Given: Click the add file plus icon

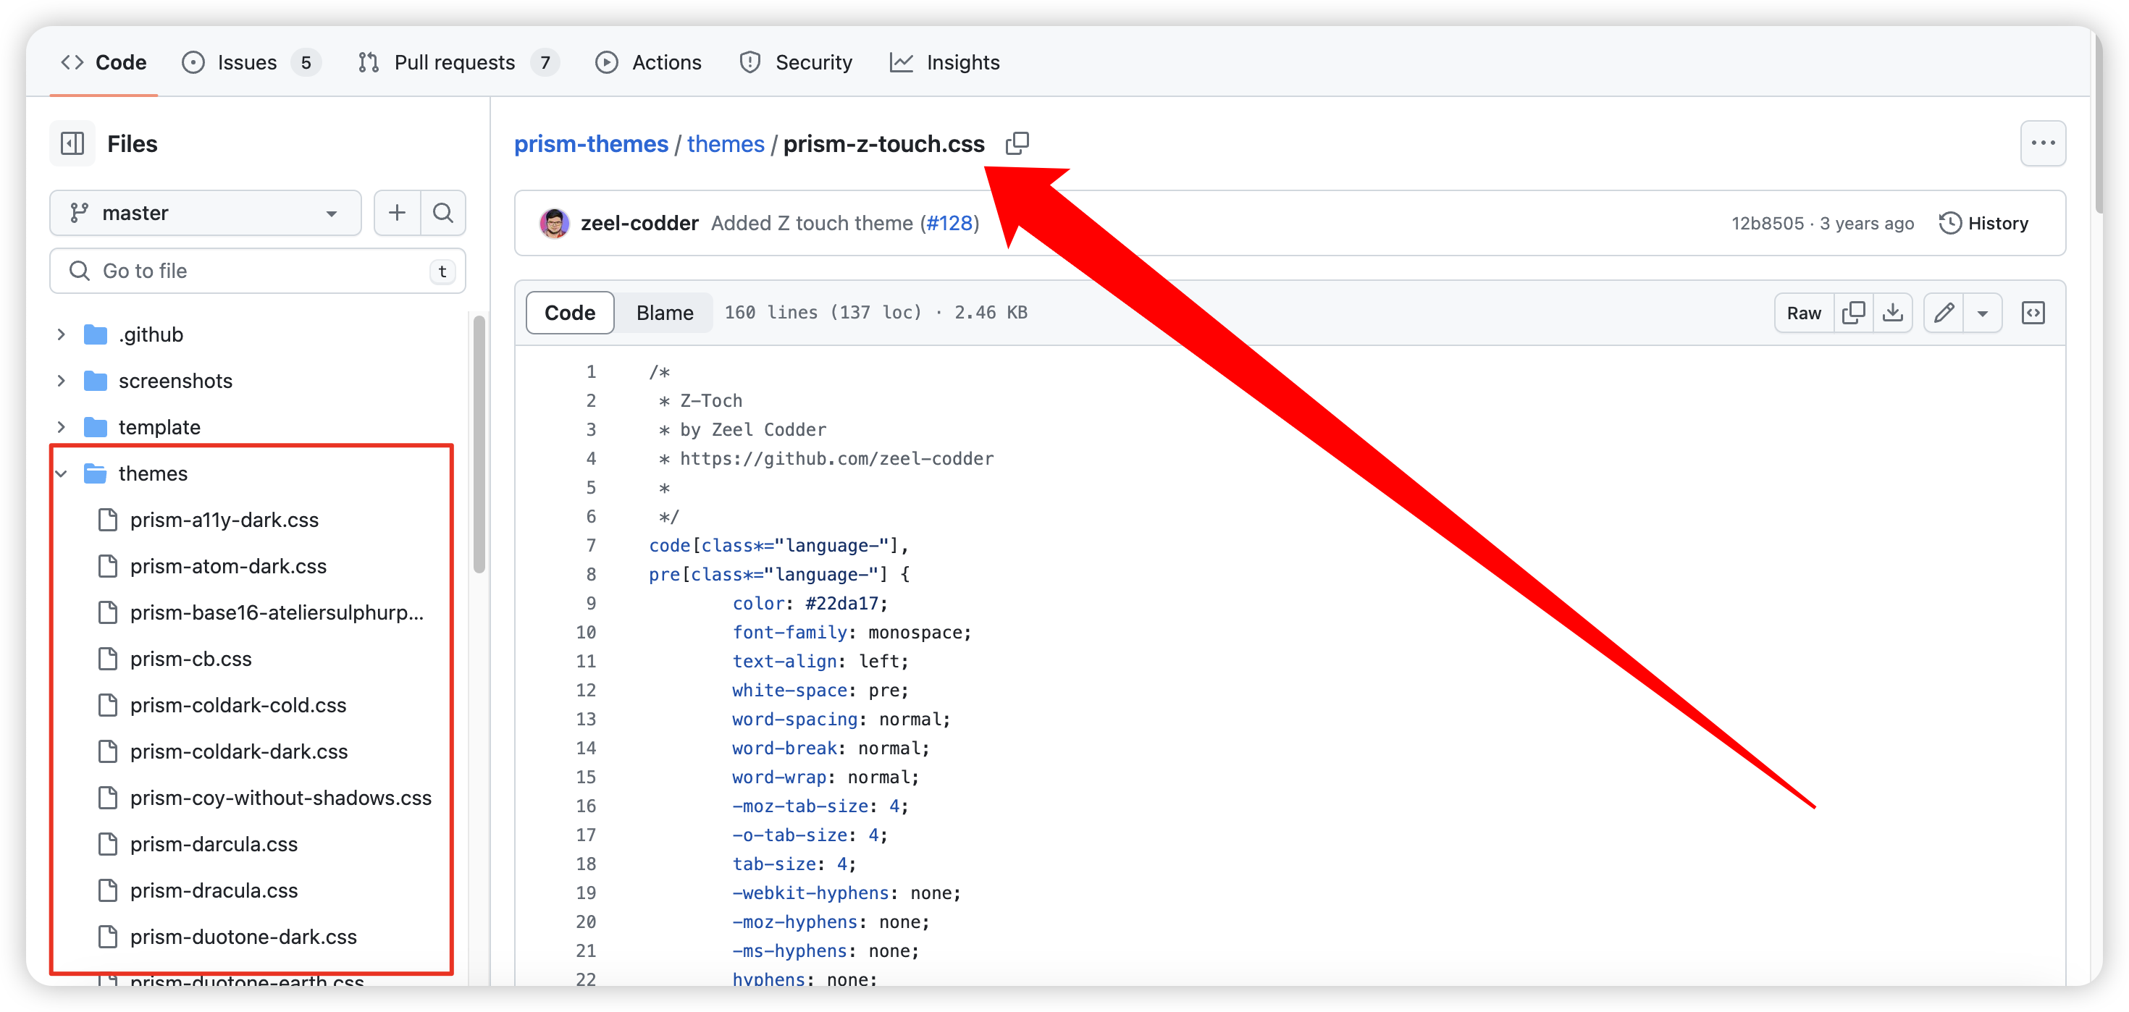Looking at the screenshot, I should click(398, 213).
